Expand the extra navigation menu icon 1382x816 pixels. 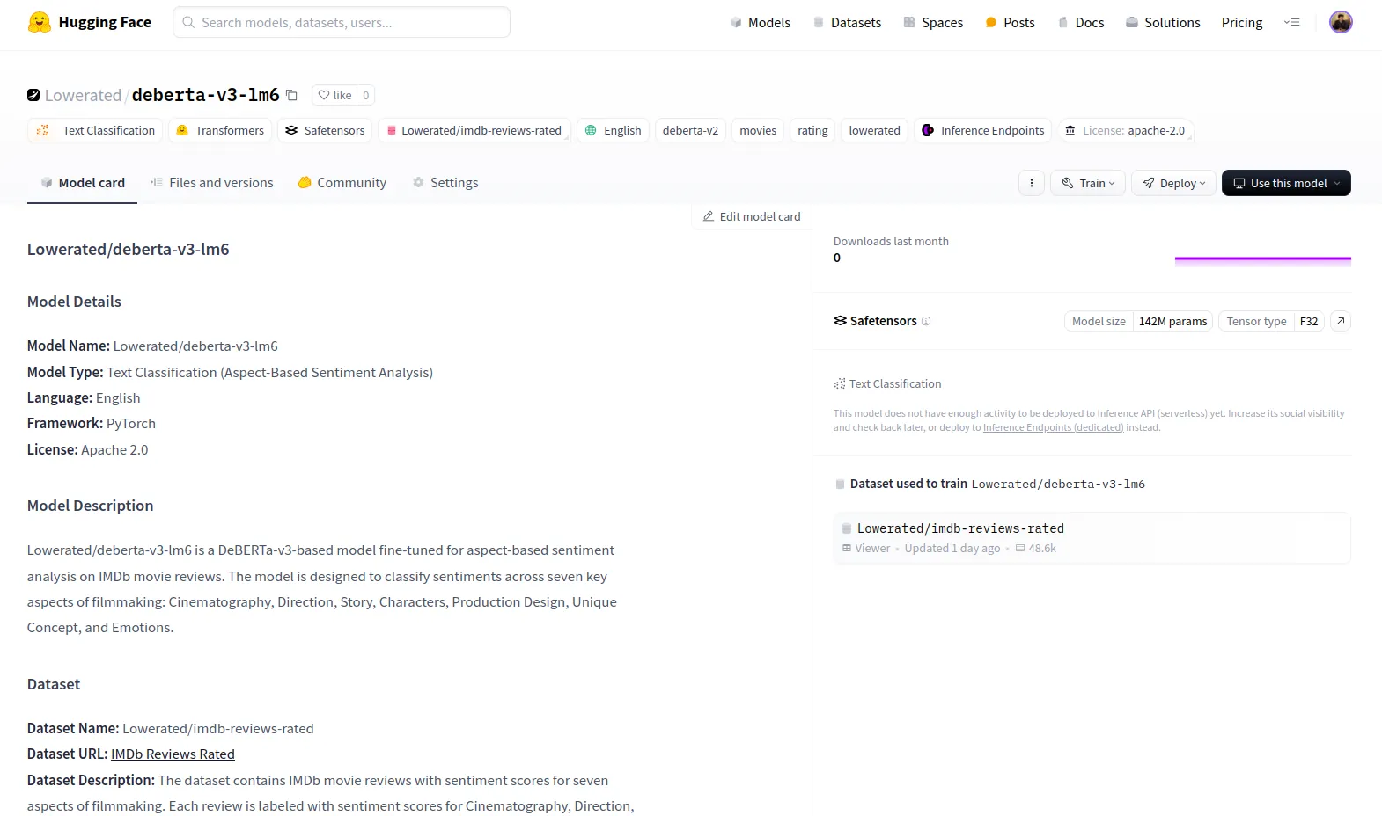pyautogui.click(x=1292, y=22)
